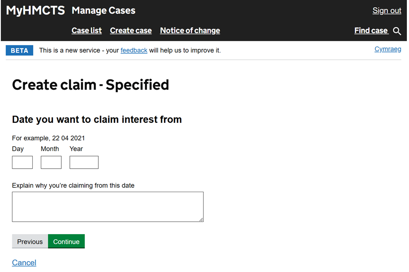
Task: Focus the Month input field
Action: [51, 162]
